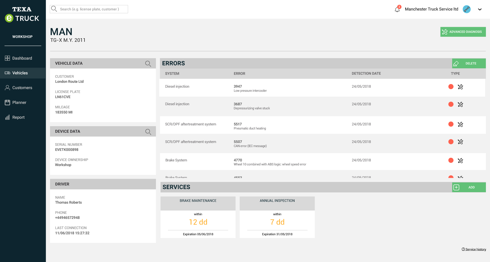Select the Brake System 4770 error row
490x262 pixels.
[x=322, y=162]
